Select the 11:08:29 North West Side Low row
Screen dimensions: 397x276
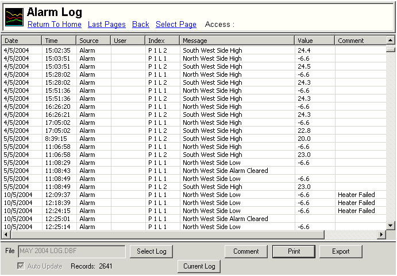(194, 163)
